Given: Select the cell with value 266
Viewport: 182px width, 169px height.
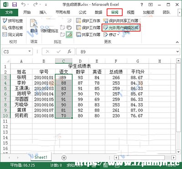Looking at the screenshot, I should point(116,78).
